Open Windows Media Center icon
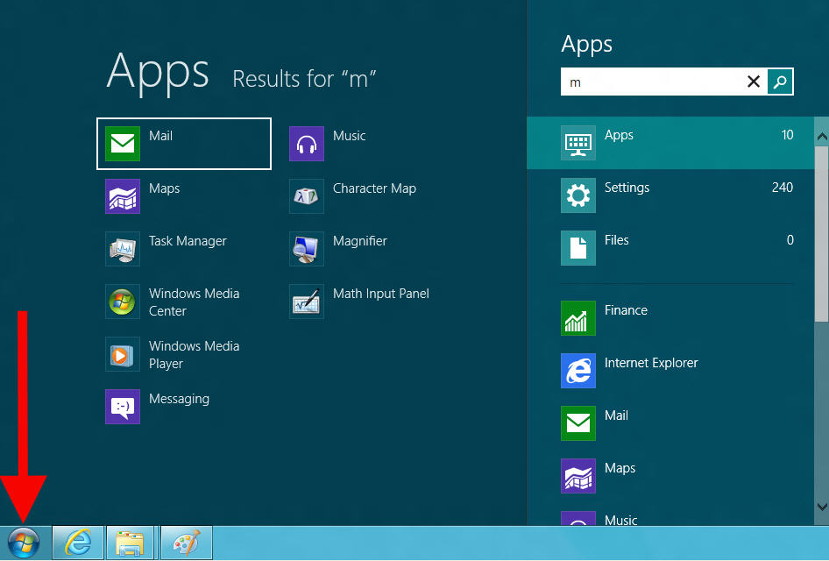The width and height of the screenshot is (829, 561). pyautogui.click(x=123, y=302)
